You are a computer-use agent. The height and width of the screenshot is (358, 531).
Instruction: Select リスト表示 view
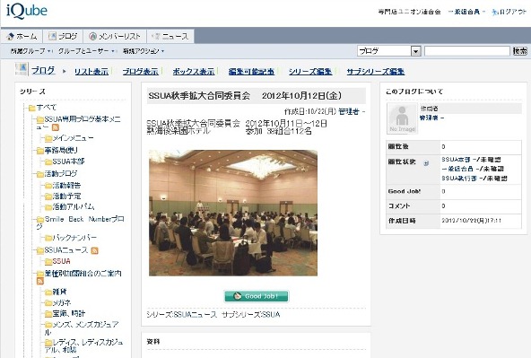[x=91, y=72]
